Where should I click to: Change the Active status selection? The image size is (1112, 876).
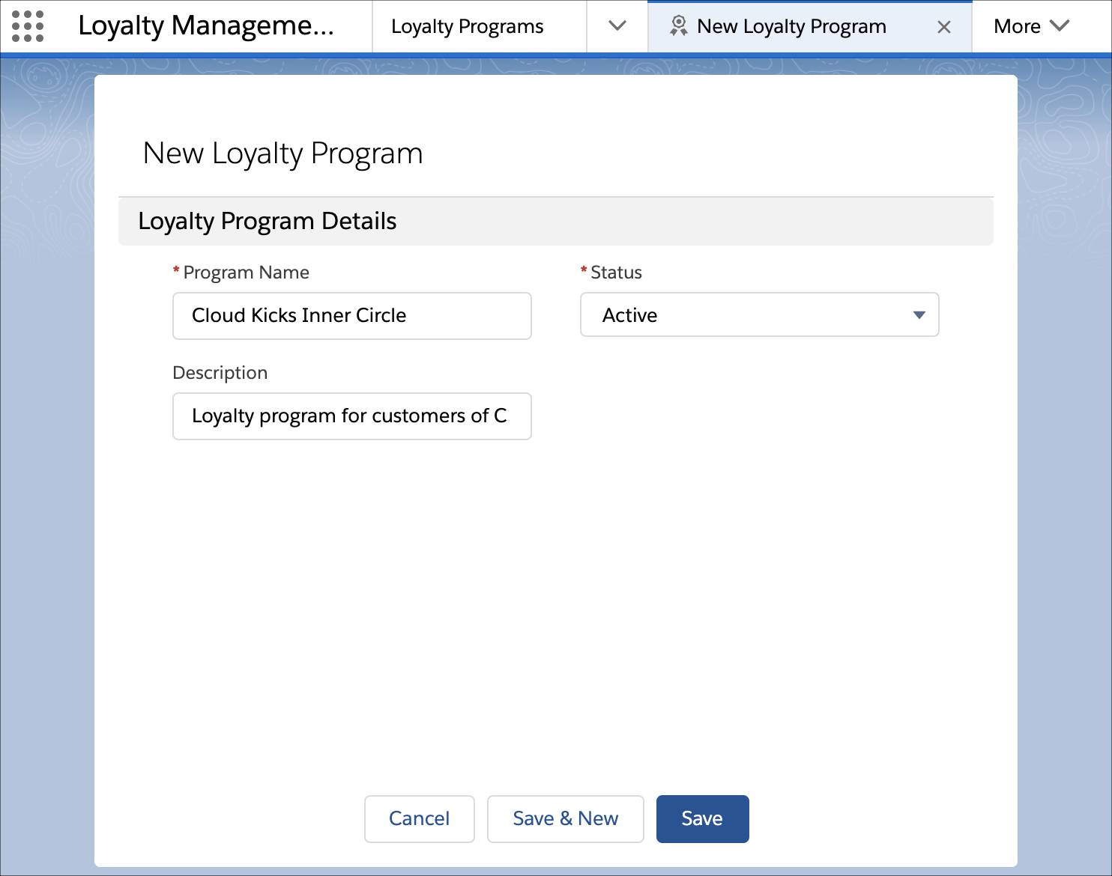pyautogui.click(x=758, y=315)
